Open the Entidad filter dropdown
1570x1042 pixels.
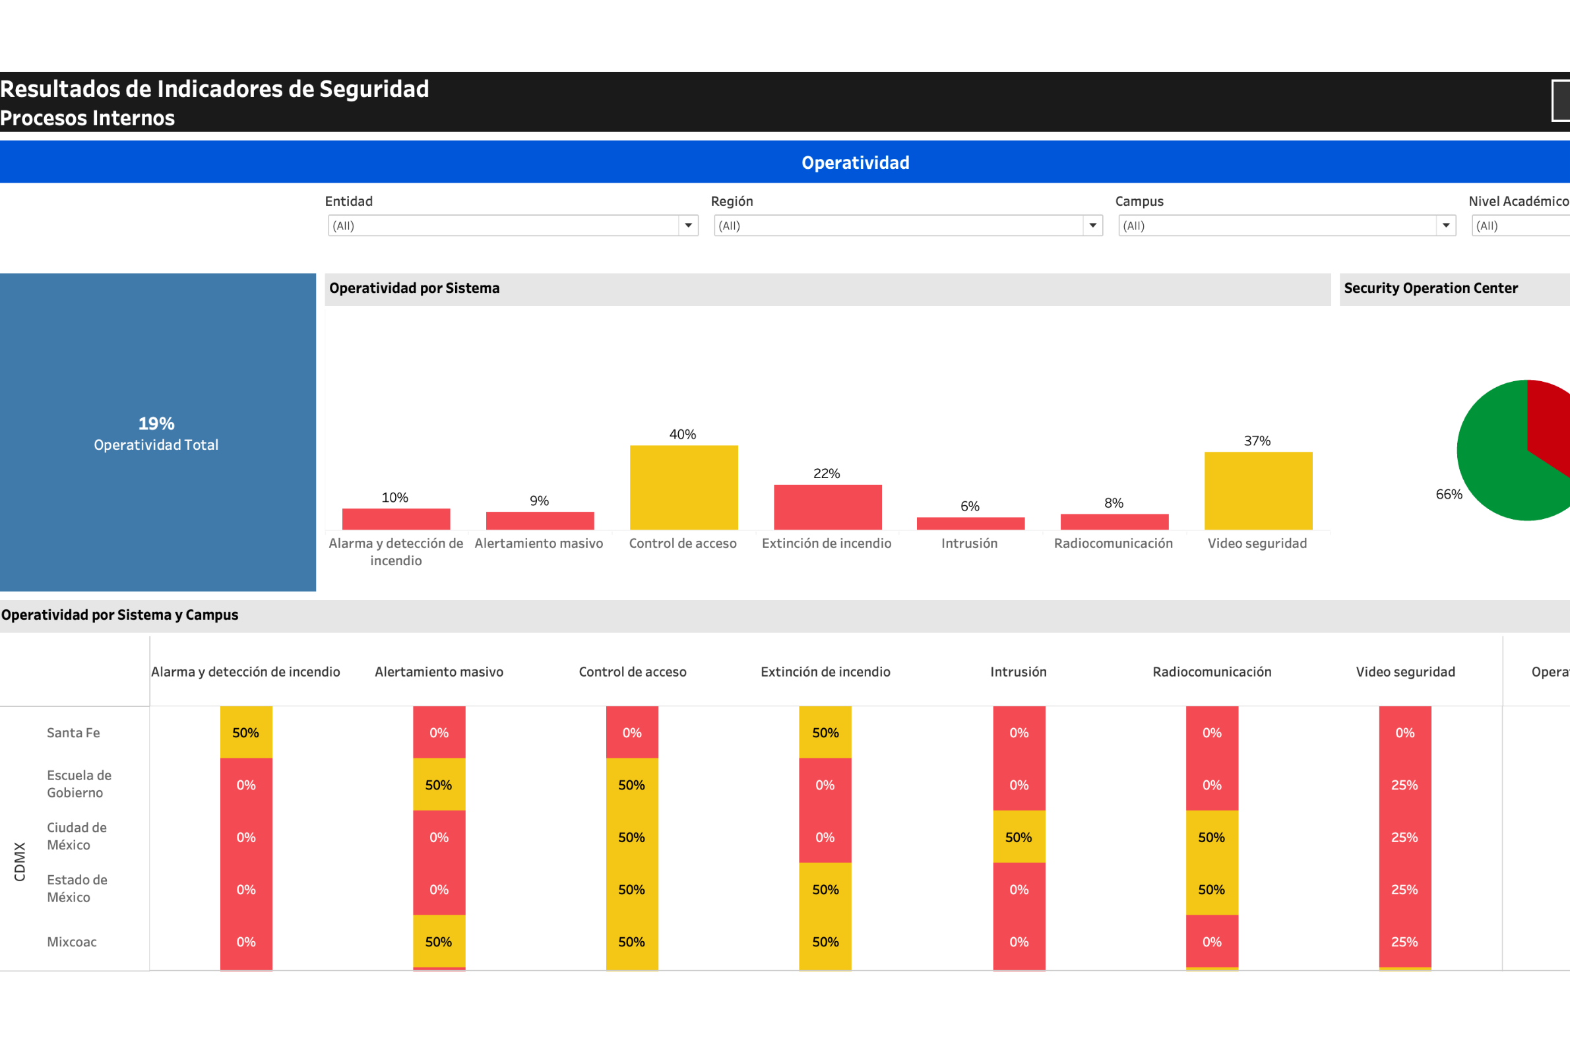click(687, 226)
